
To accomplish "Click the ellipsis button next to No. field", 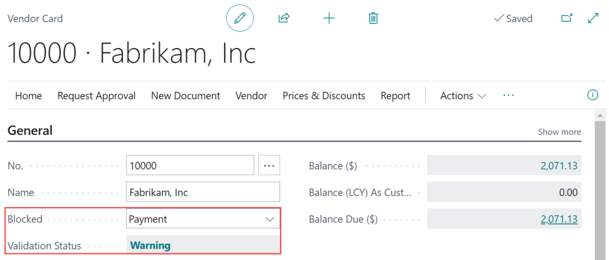I will 269,165.
